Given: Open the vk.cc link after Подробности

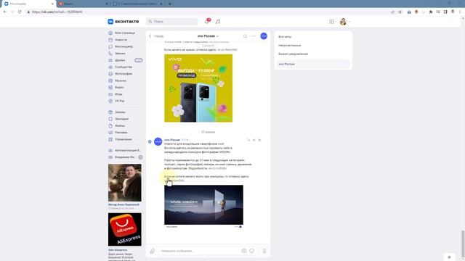Looking at the screenshot, I should pos(217,168).
